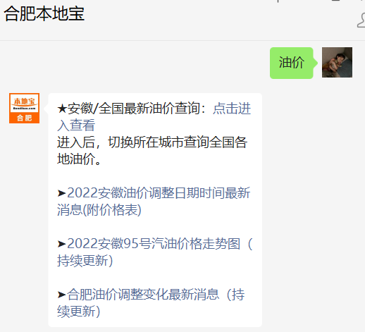Open 2022安徽95号汽油价格走势图 link
Screen dimensions: 365x332
click(x=154, y=244)
